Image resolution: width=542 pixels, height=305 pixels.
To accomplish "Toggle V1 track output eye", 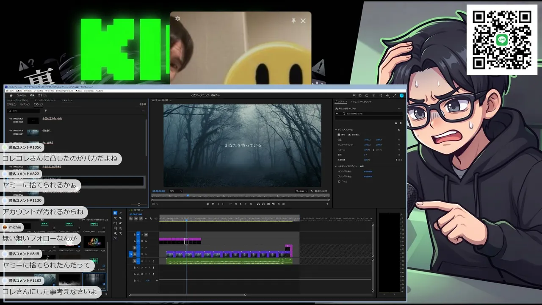I will click(146, 254).
